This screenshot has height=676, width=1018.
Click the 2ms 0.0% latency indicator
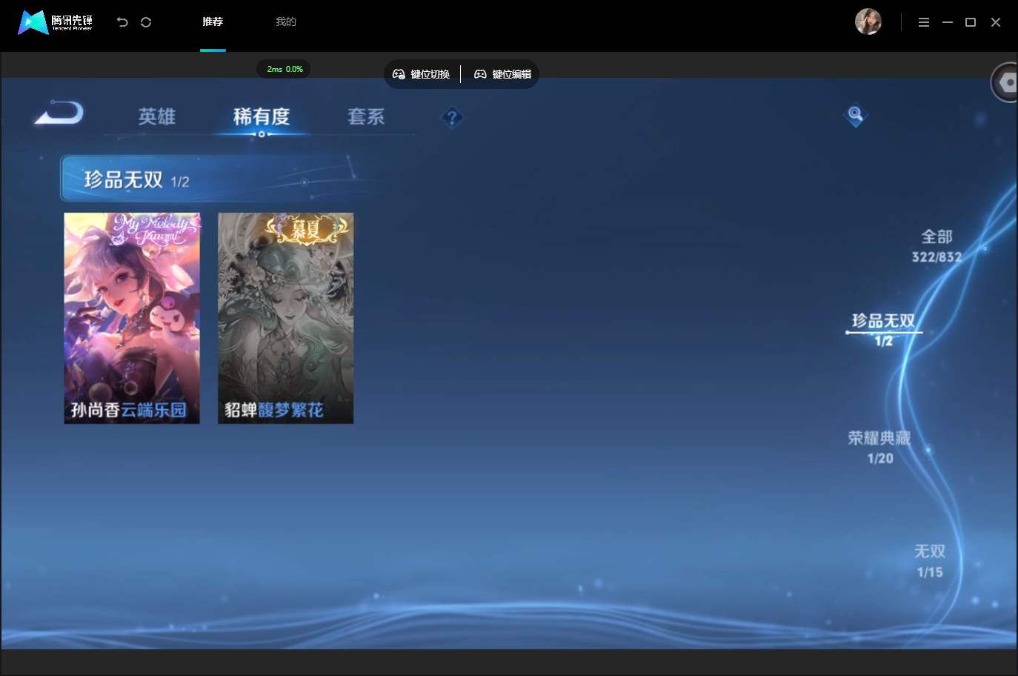point(285,69)
